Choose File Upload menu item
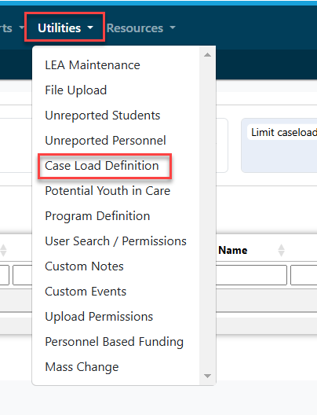317x415 pixels. [x=76, y=90]
